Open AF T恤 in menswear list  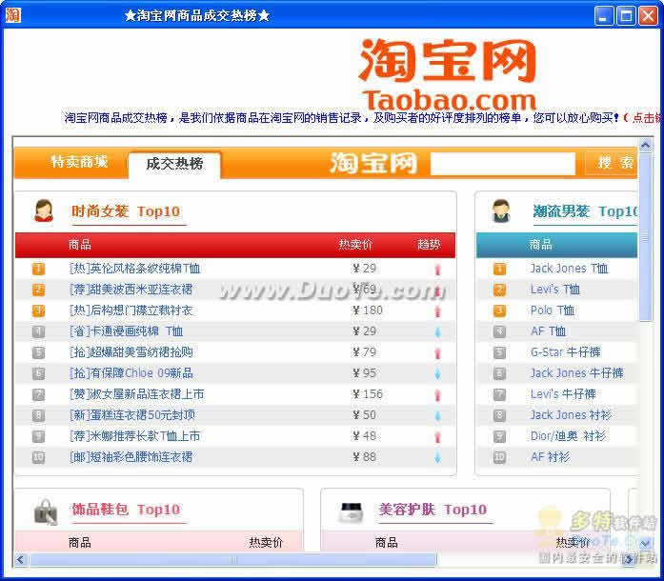point(548,331)
